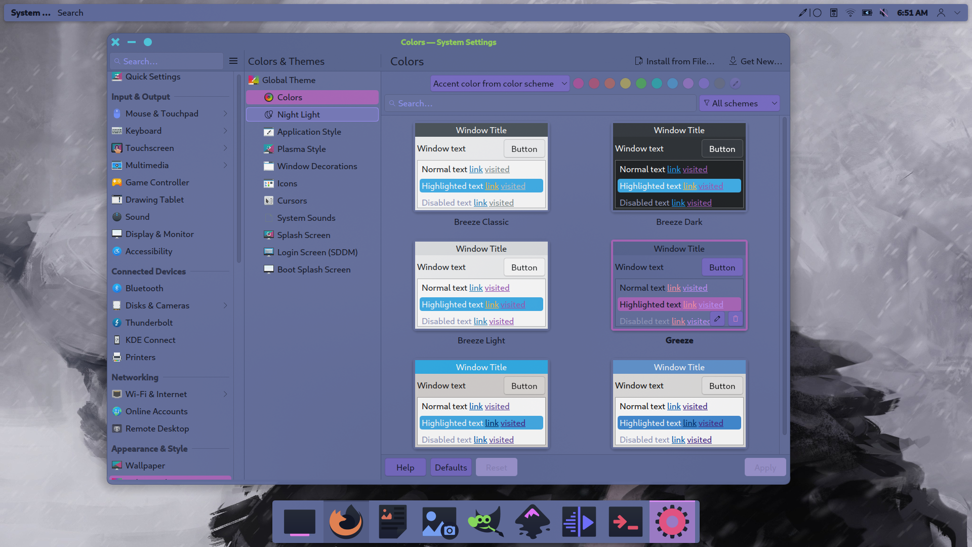This screenshot has height=547, width=972.
Task: Open KDE Connect settings
Action: coord(170,340)
